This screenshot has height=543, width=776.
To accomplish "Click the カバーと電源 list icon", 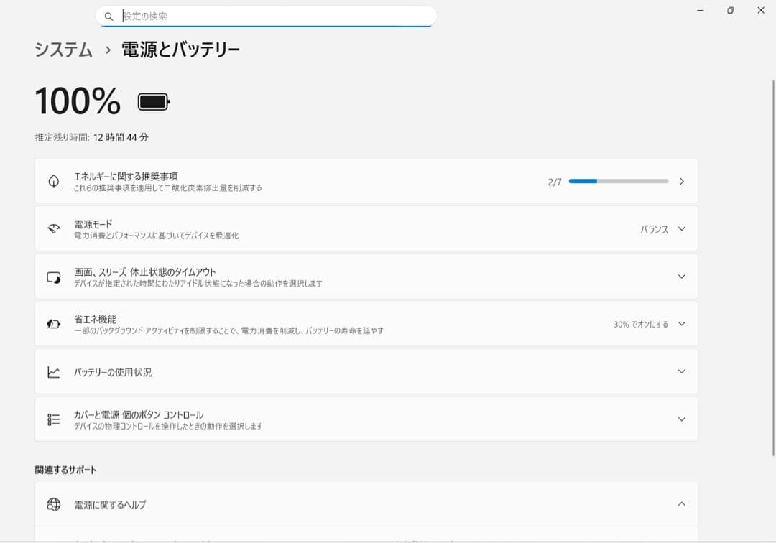I will (x=52, y=419).
